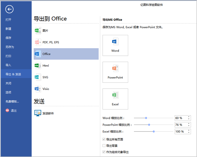Screen dimensions: 197x157
Task: Export to PowerPoint using its button
Action: [x=115, y=72]
